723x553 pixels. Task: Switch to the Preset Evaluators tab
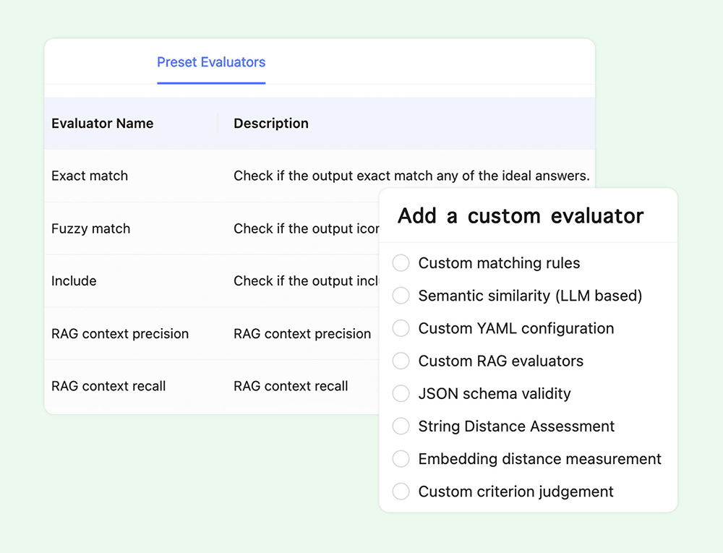click(x=210, y=63)
